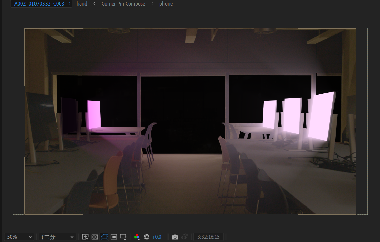Click the chevron after Corner Pin Compose
This screenshot has height=242, width=380.
coord(152,4)
